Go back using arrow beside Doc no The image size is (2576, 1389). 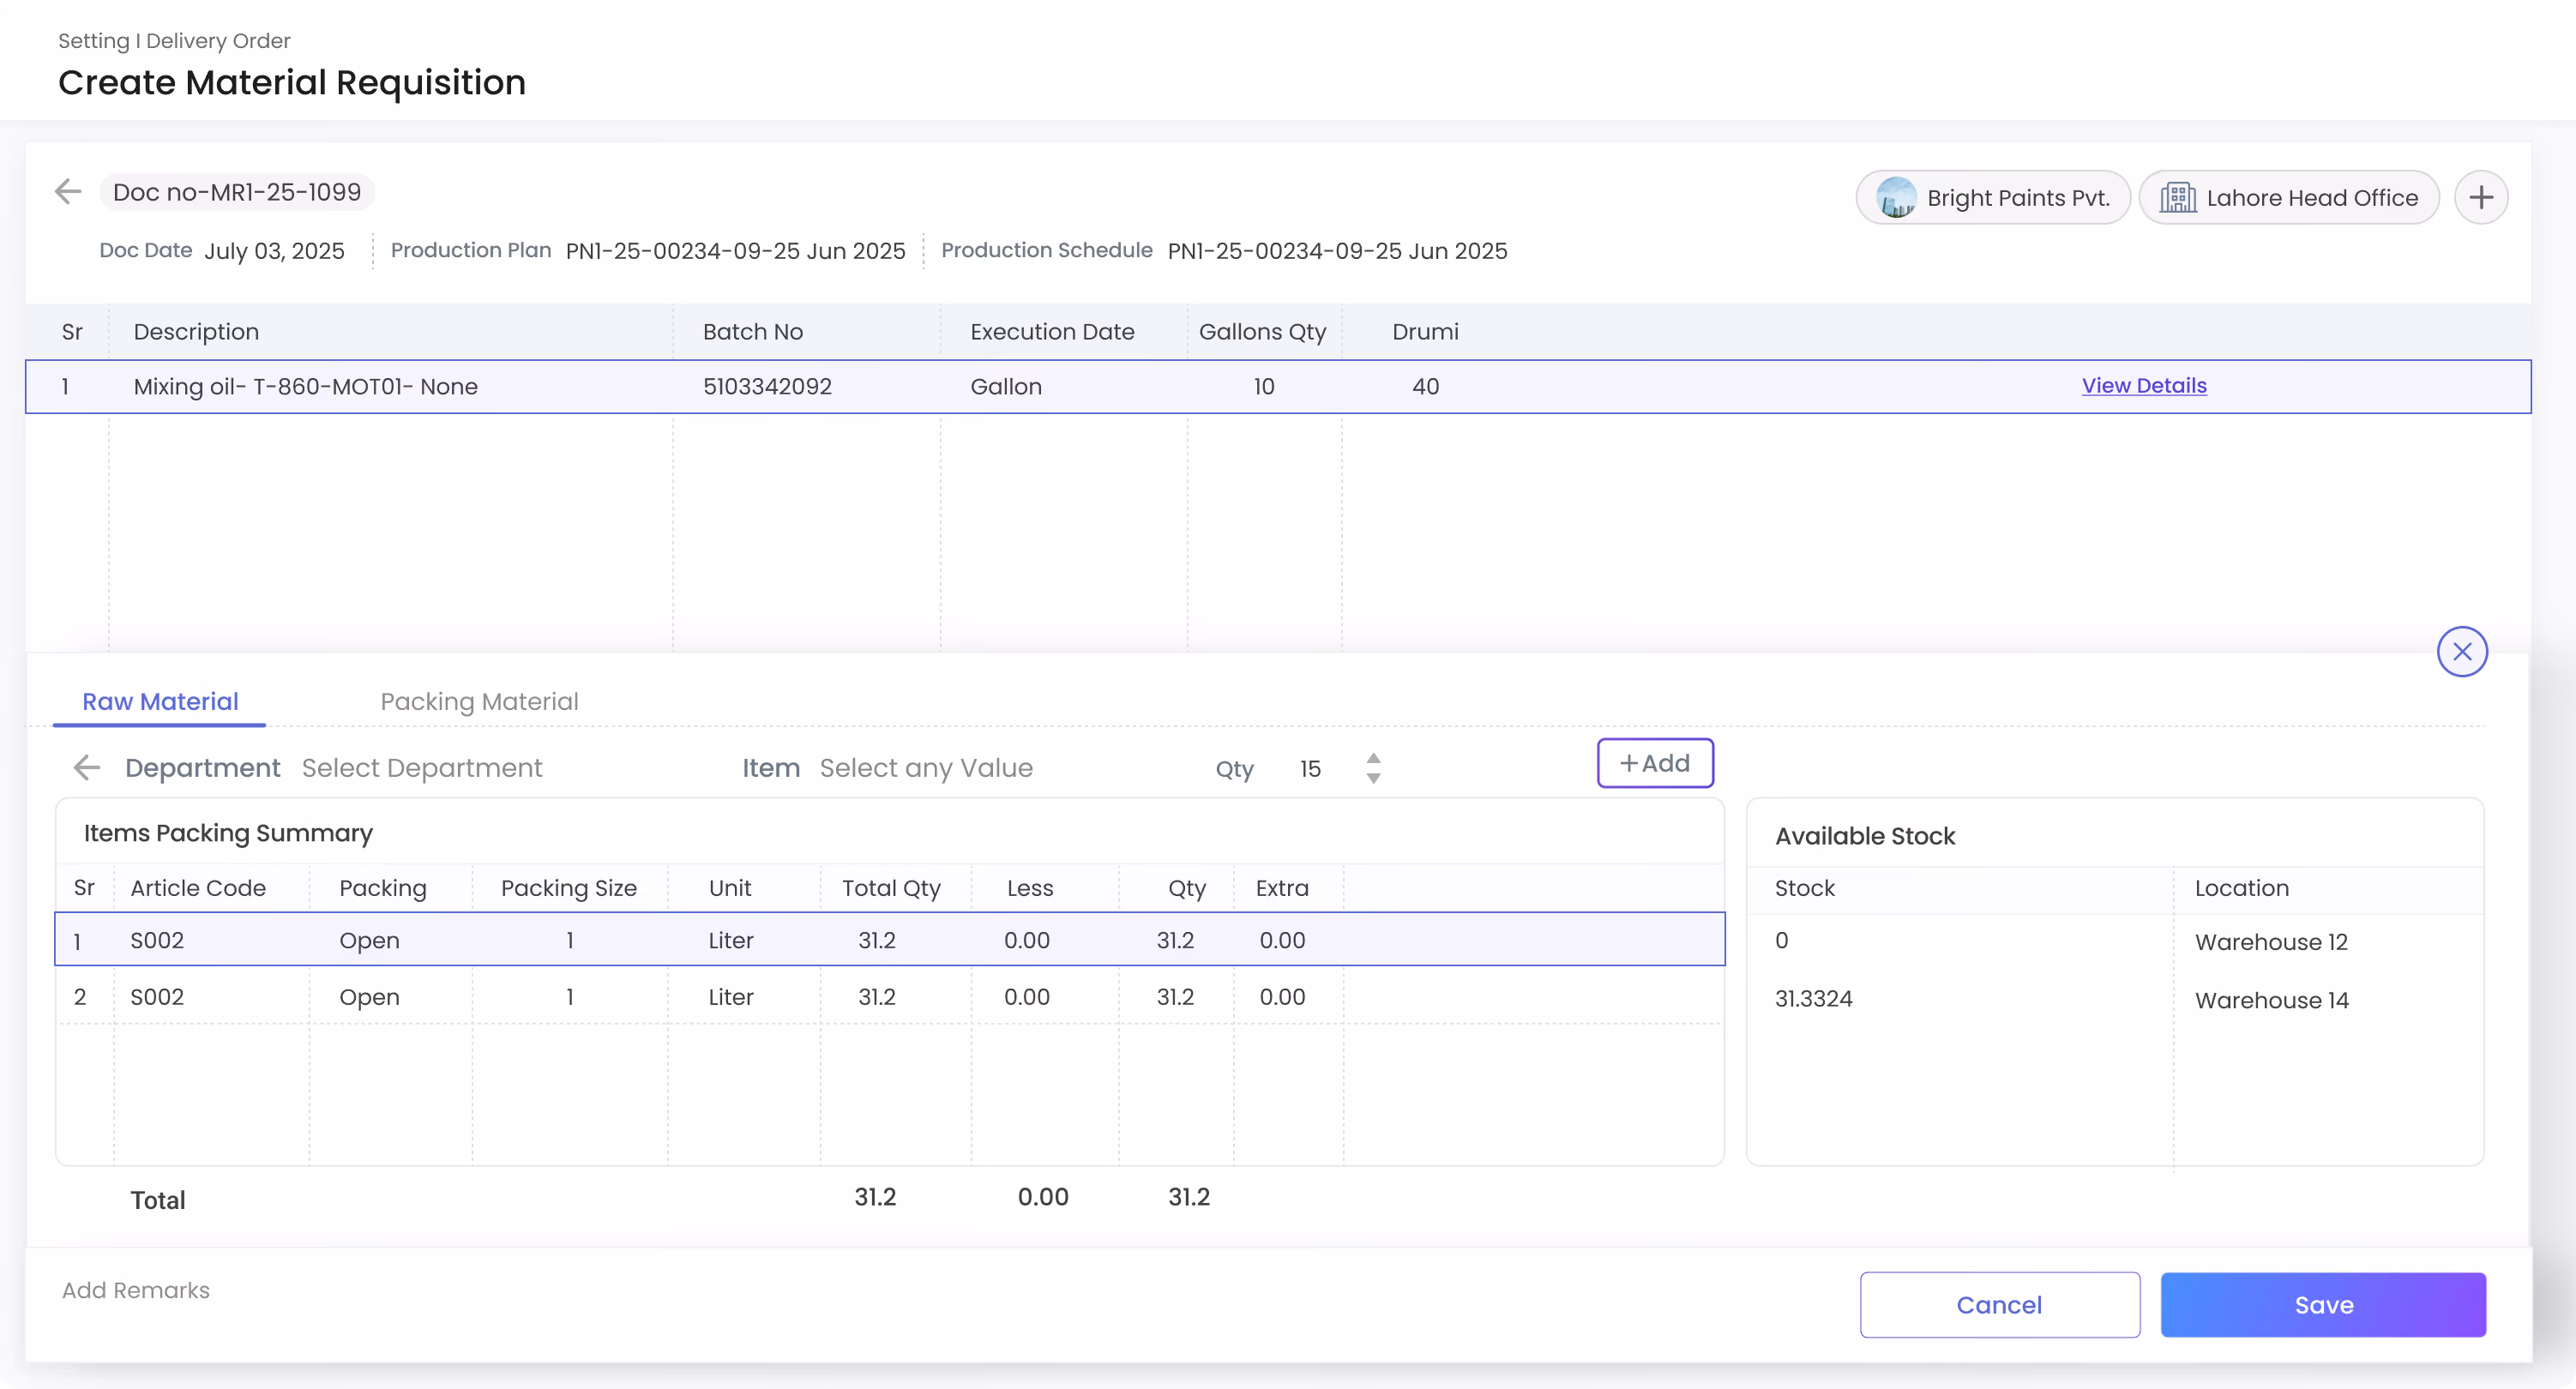[67, 191]
